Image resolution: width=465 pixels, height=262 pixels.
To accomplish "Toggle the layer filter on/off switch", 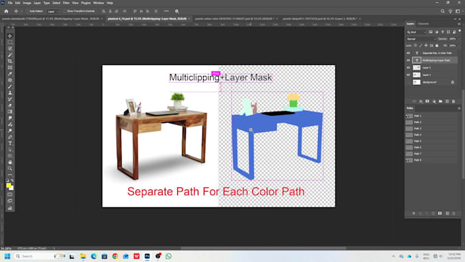I will pyautogui.click(x=460, y=31).
